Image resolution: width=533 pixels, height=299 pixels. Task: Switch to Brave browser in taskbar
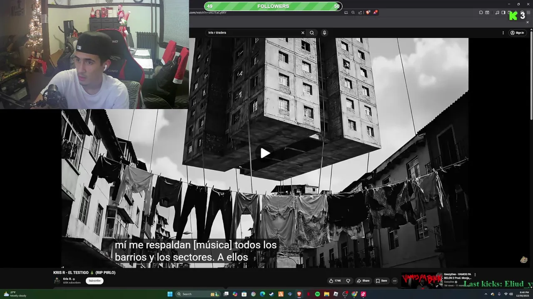coord(299,294)
